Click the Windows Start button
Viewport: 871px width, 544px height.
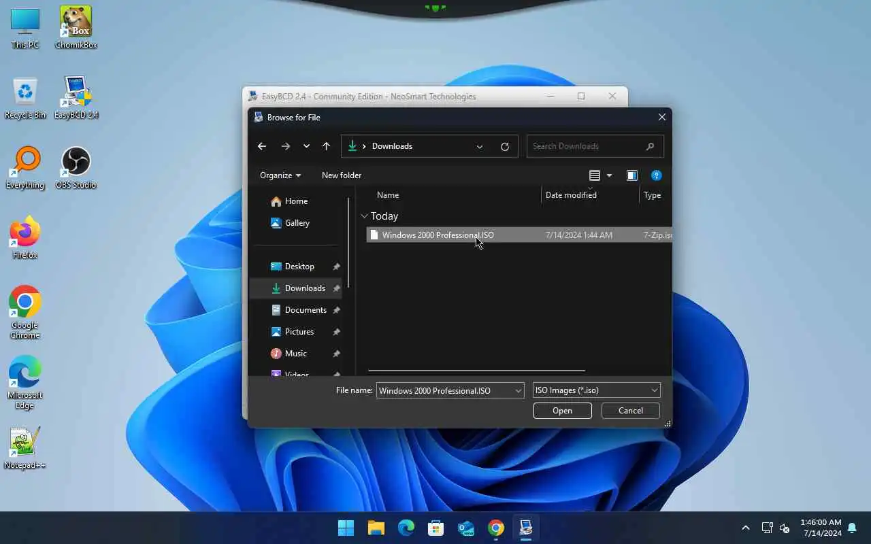pos(346,528)
